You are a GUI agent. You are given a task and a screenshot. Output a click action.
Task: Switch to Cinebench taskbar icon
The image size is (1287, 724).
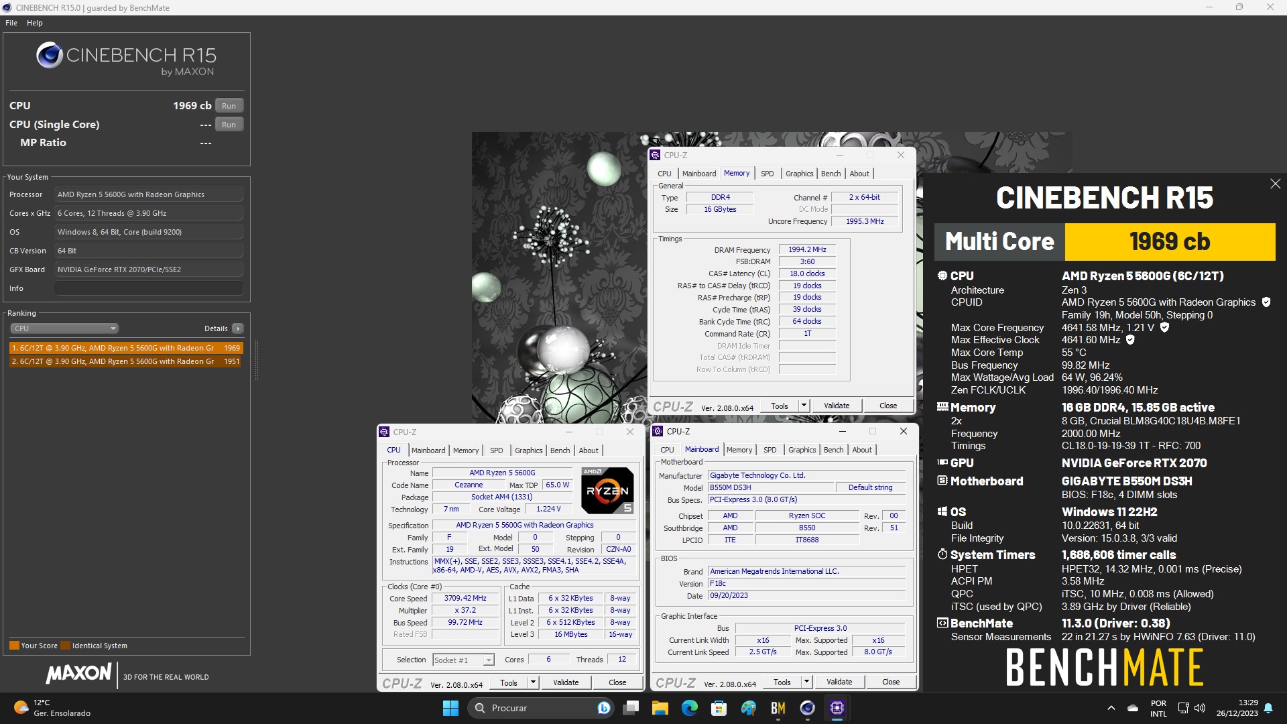click(x=808, y=708)
